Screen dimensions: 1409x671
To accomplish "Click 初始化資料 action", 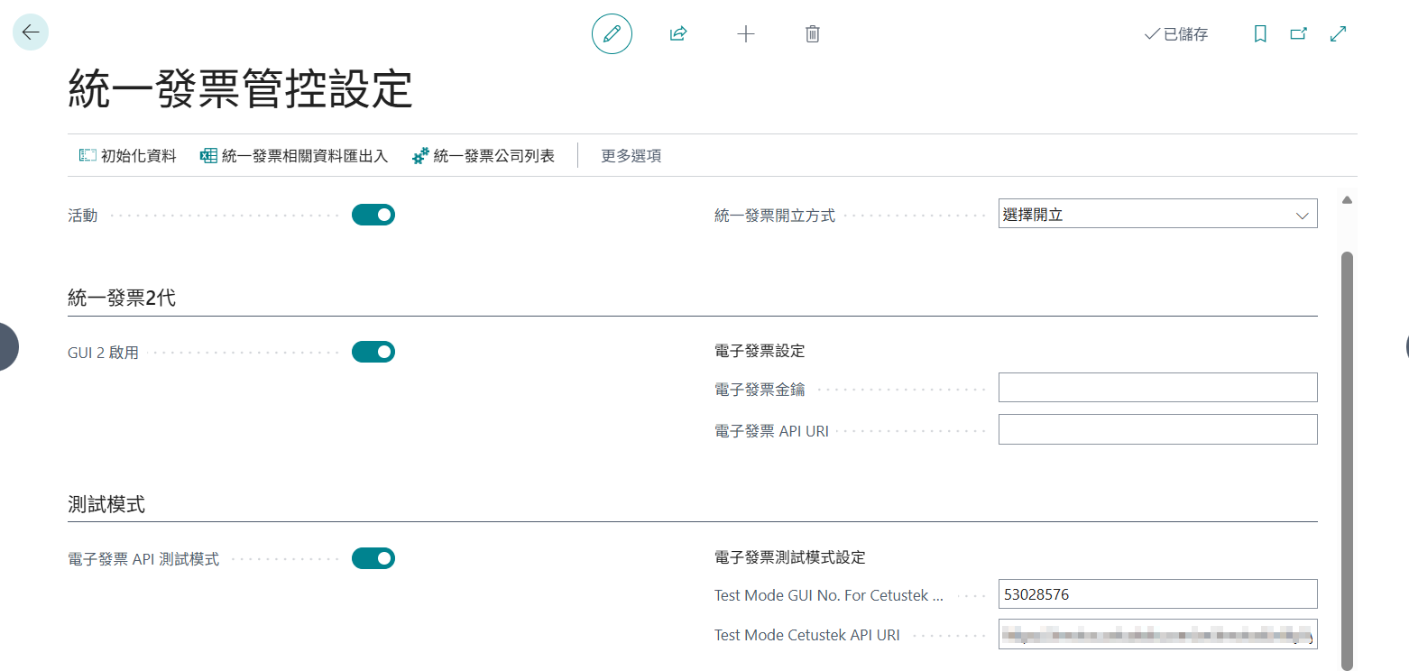I will tap(127, 156).
